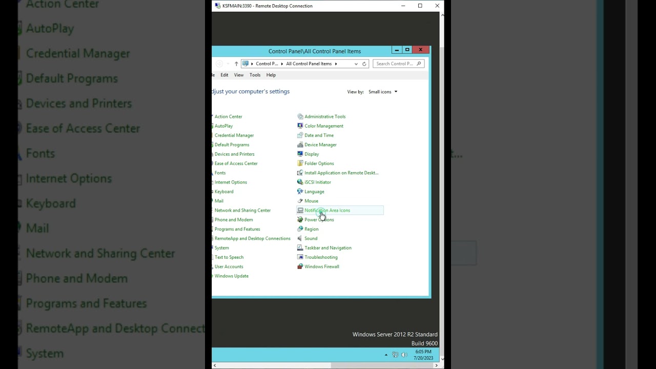Expand the arrow after All Control Panel Items

tap(336, 64)
